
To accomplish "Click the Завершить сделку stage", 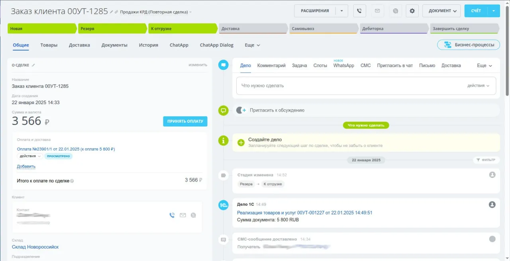I will point(464,29).
